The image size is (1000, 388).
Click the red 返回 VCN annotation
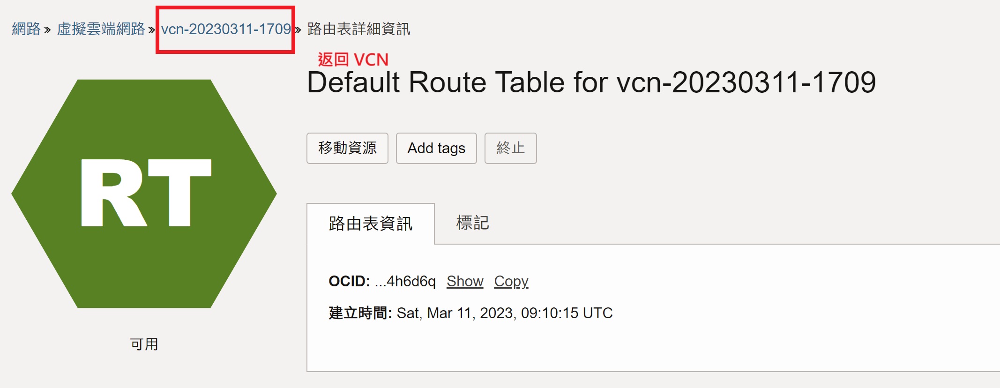[353, 60]
